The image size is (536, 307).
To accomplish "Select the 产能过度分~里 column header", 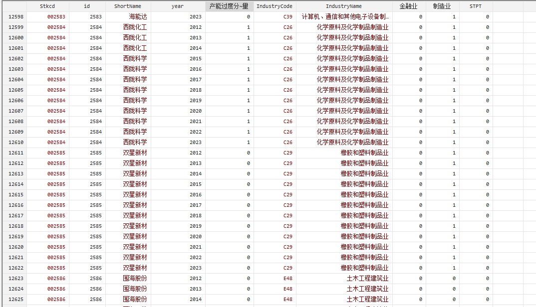I will click(229, 6).
